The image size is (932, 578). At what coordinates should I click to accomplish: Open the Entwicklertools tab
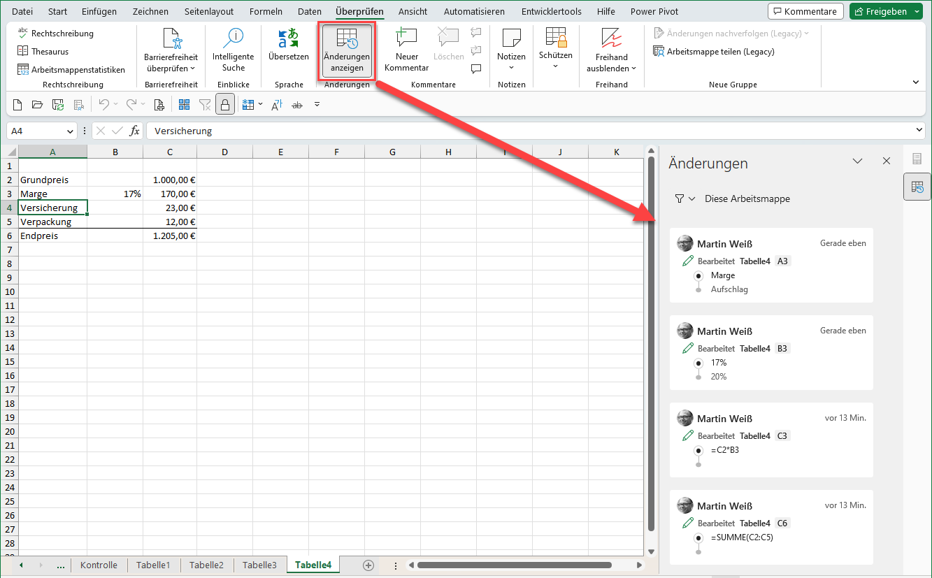pos(551,11)
